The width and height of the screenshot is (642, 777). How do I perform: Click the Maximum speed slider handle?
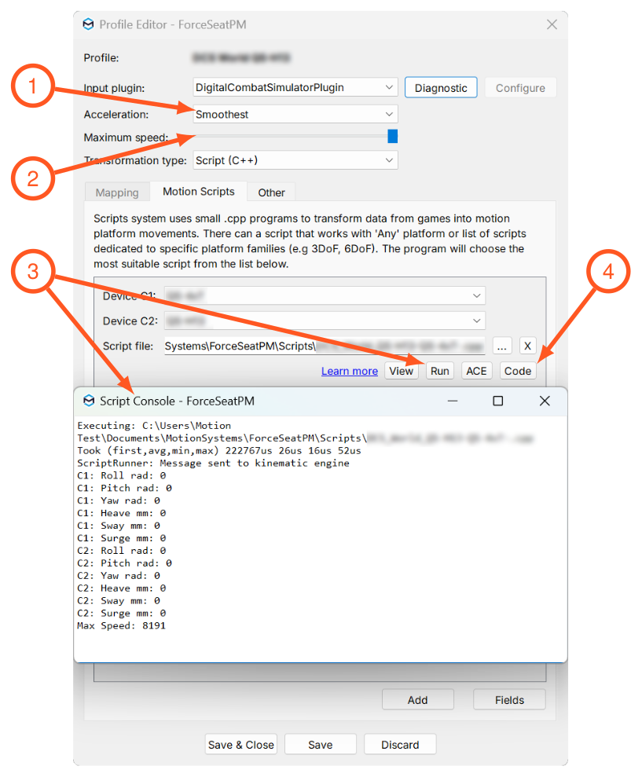pos(393,136)
